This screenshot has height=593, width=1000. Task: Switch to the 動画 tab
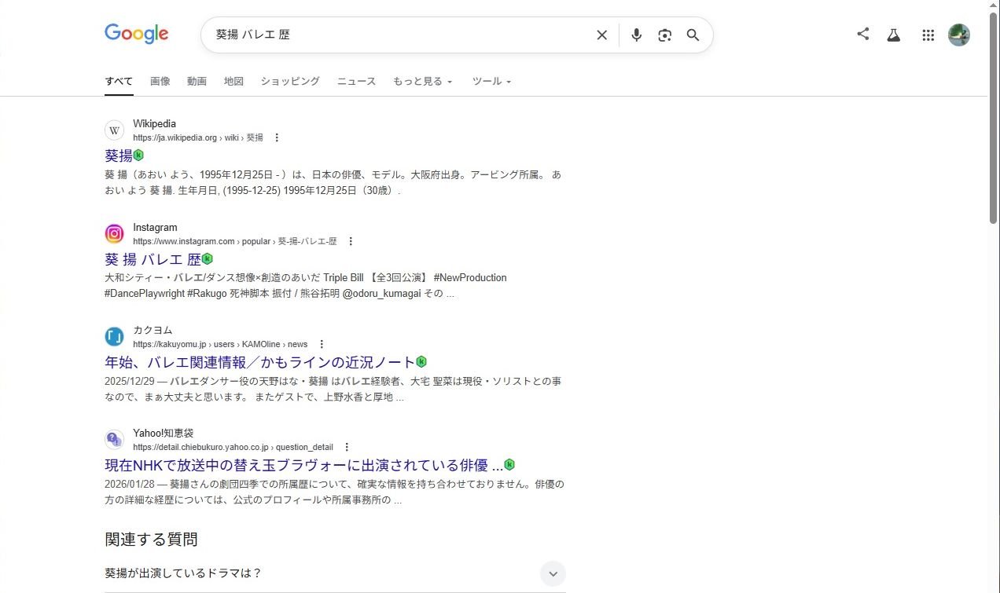[x=197, y=81]
